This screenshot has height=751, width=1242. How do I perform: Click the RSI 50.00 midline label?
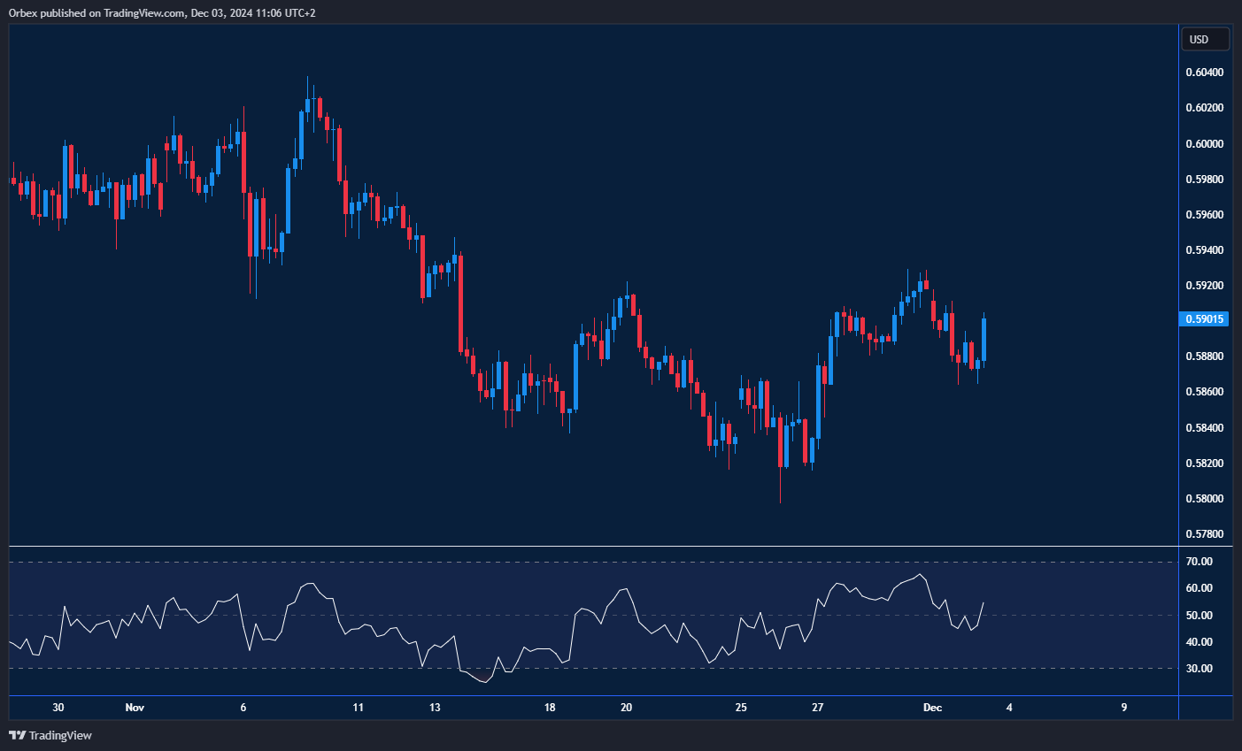click(x=1200, y=616)
